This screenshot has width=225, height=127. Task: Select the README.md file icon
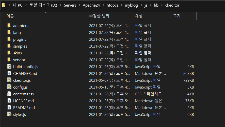[x=9, y=108]
